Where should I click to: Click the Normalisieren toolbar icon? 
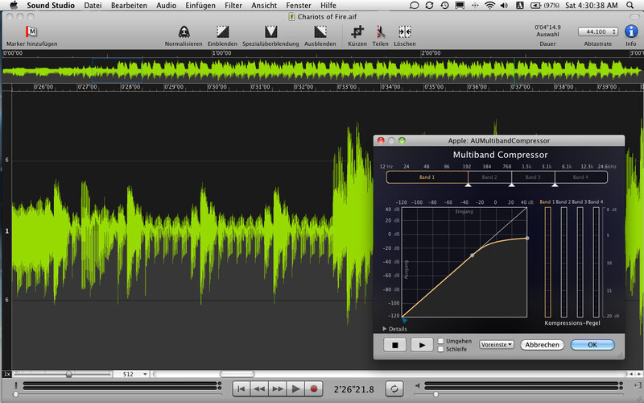pos(184,31)
